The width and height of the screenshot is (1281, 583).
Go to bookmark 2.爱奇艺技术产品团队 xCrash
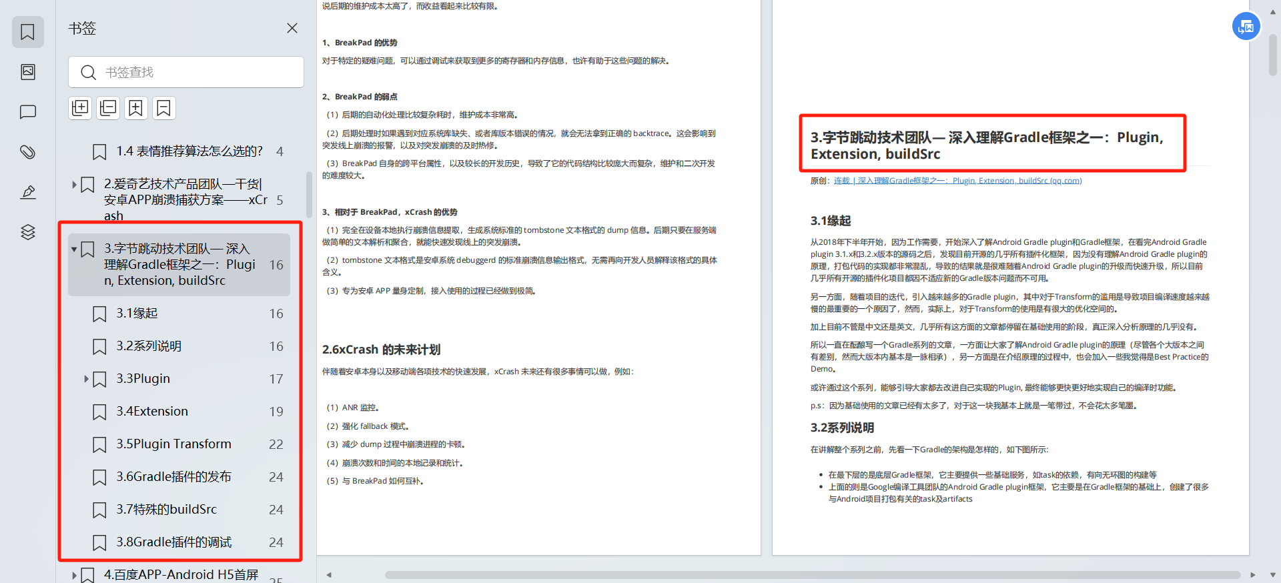click(185, 199)
